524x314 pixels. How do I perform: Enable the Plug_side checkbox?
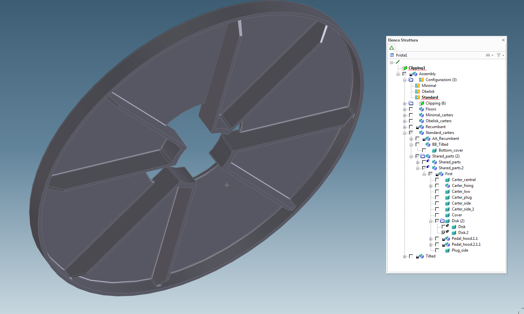point(437,250)
